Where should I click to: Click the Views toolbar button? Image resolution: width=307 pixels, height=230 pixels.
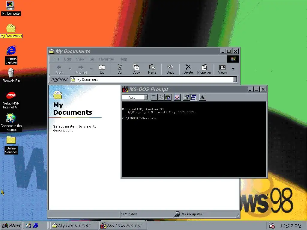click(x=222, y=69)
